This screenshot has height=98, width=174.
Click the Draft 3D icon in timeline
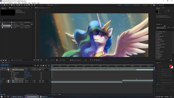point(38,66)
